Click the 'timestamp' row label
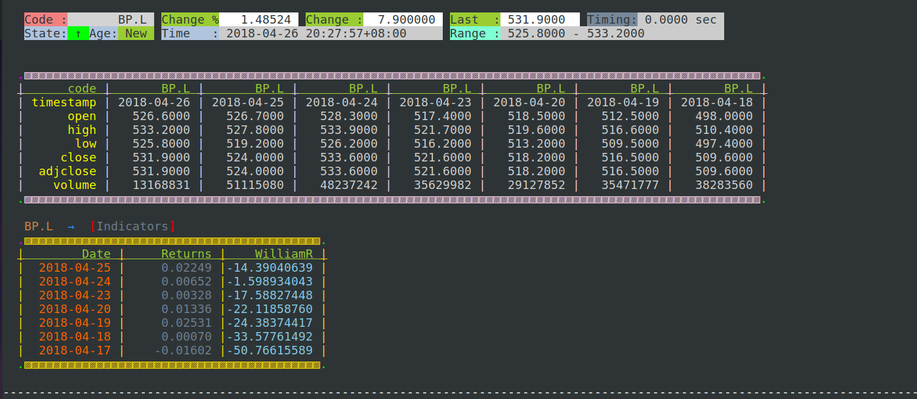 click(64, 102)
